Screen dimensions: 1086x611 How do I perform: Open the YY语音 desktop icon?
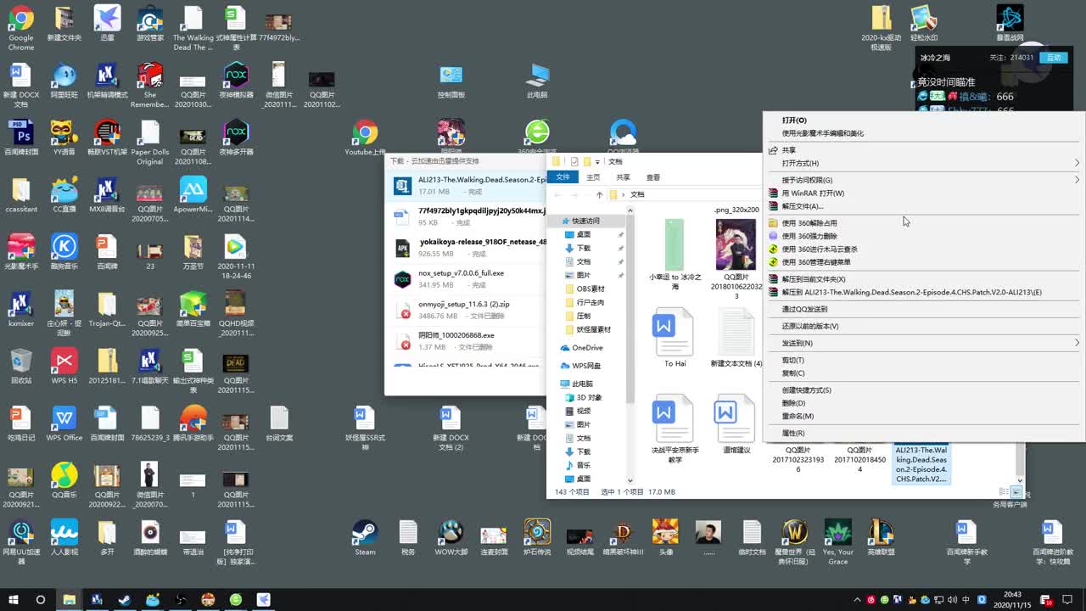pos(64,138)
